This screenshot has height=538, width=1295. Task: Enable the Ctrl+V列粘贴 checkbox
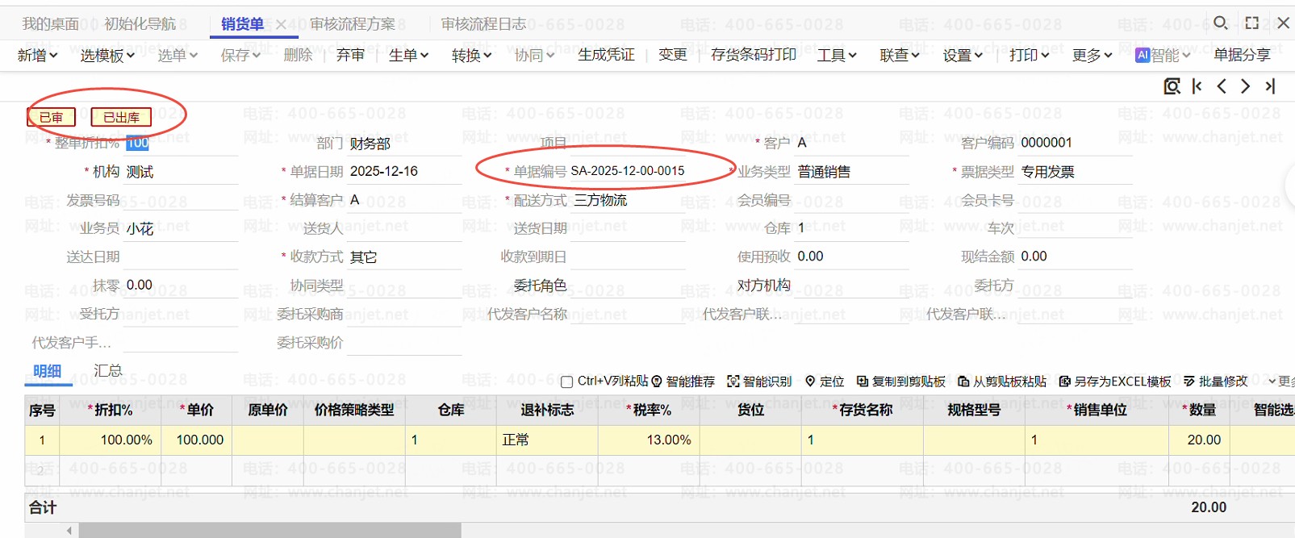pyautogui.click(x=567, y=382)
